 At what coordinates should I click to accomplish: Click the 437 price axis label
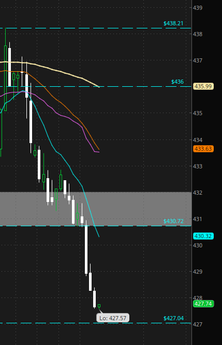coord(198,60)
